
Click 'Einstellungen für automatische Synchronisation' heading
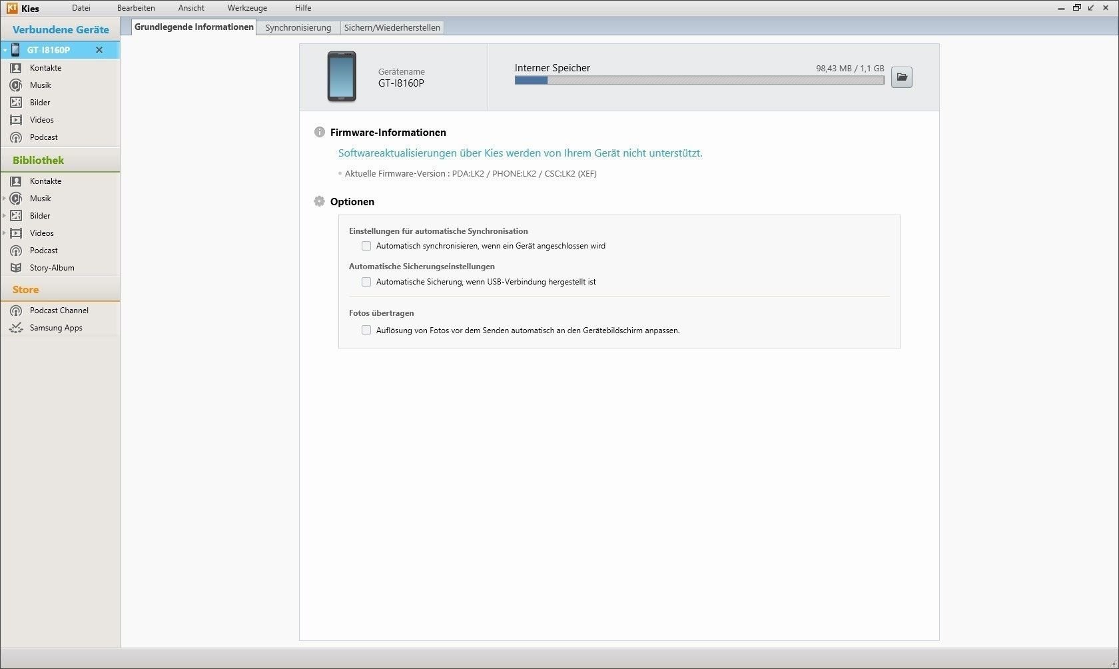click(438, 231)
